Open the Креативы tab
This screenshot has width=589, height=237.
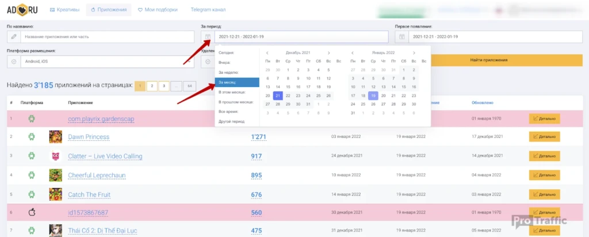tap(64, 10)
